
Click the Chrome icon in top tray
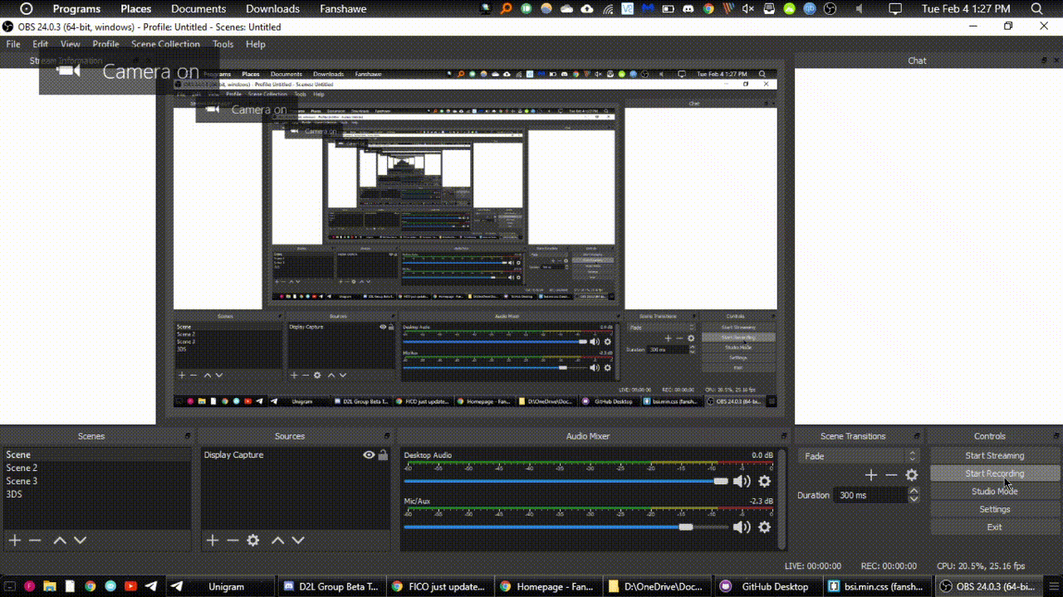708,8
